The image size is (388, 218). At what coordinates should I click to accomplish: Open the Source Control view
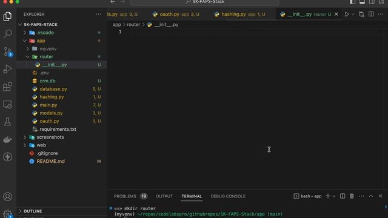pos(7,51)
